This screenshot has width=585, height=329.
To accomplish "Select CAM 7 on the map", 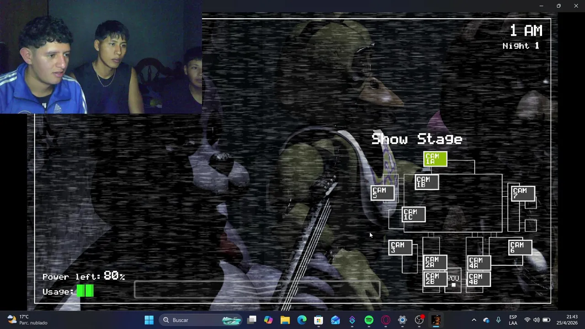I will click(x=523, y=193).
